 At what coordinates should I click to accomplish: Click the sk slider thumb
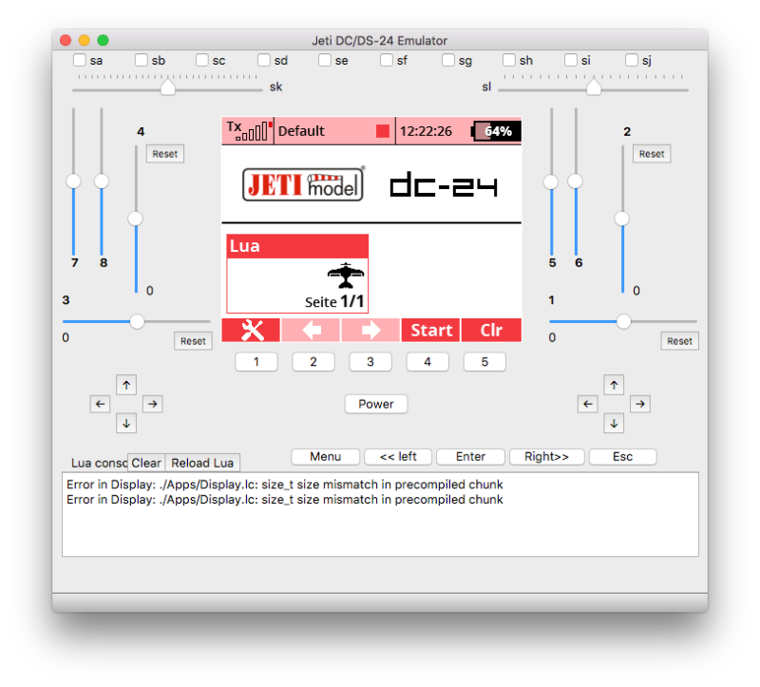tap(168, 87)
